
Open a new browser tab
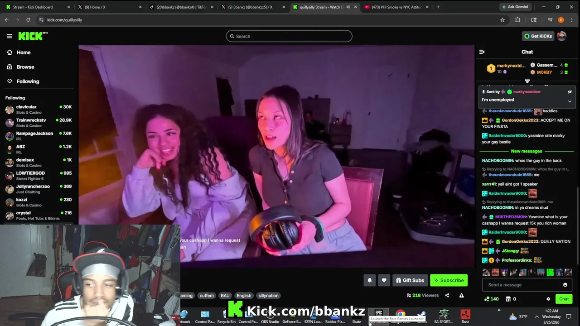(438, 7)
